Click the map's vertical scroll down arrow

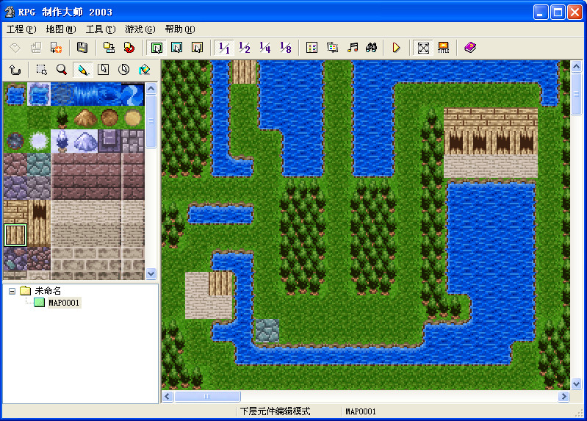click(x=576, y=384)
